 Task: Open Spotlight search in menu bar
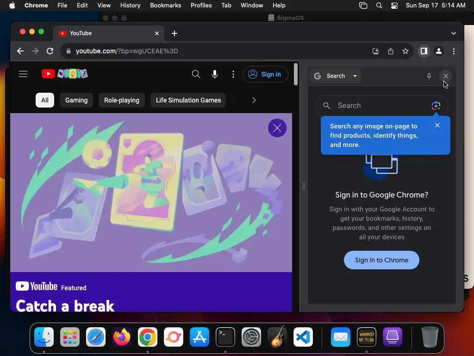(379, 6)
